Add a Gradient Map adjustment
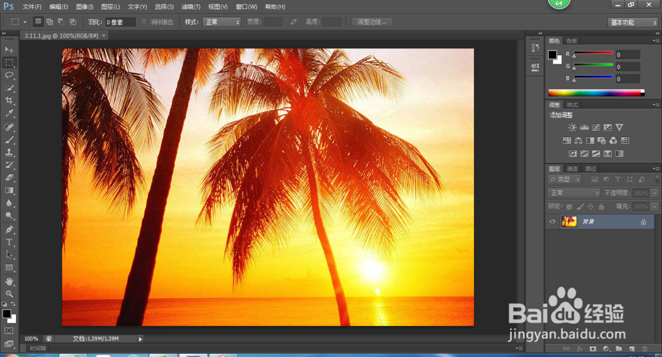This screenshot has width=662, height=357. (x=619, y=154)
